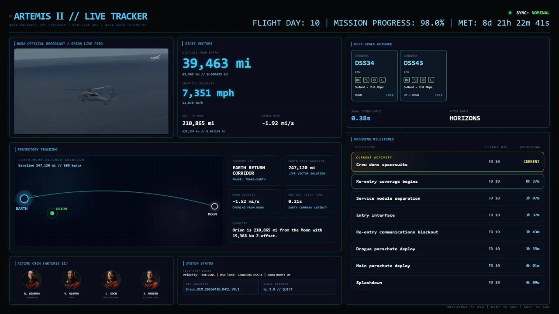Open C. Koch's crew portrait

point(111,280)
